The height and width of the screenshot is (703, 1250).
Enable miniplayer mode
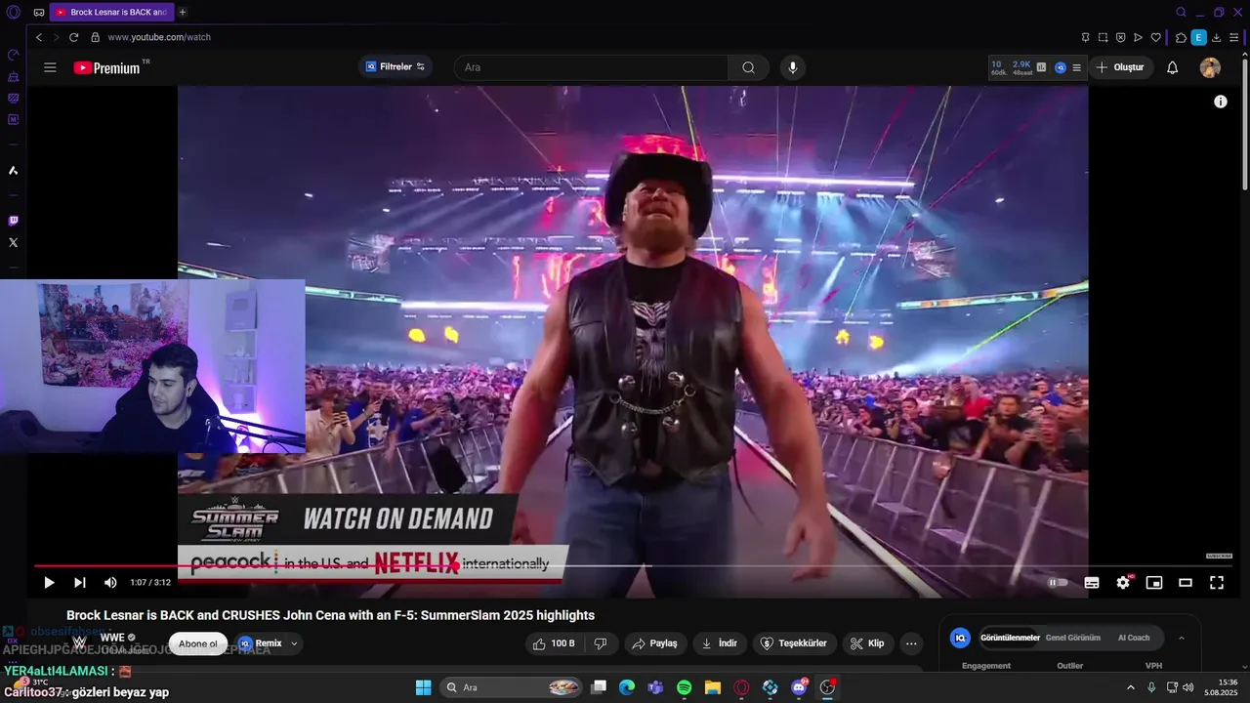1154,583
